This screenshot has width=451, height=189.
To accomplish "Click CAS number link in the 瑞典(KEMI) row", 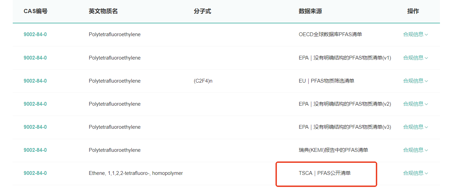I will [x=35, y=150].
